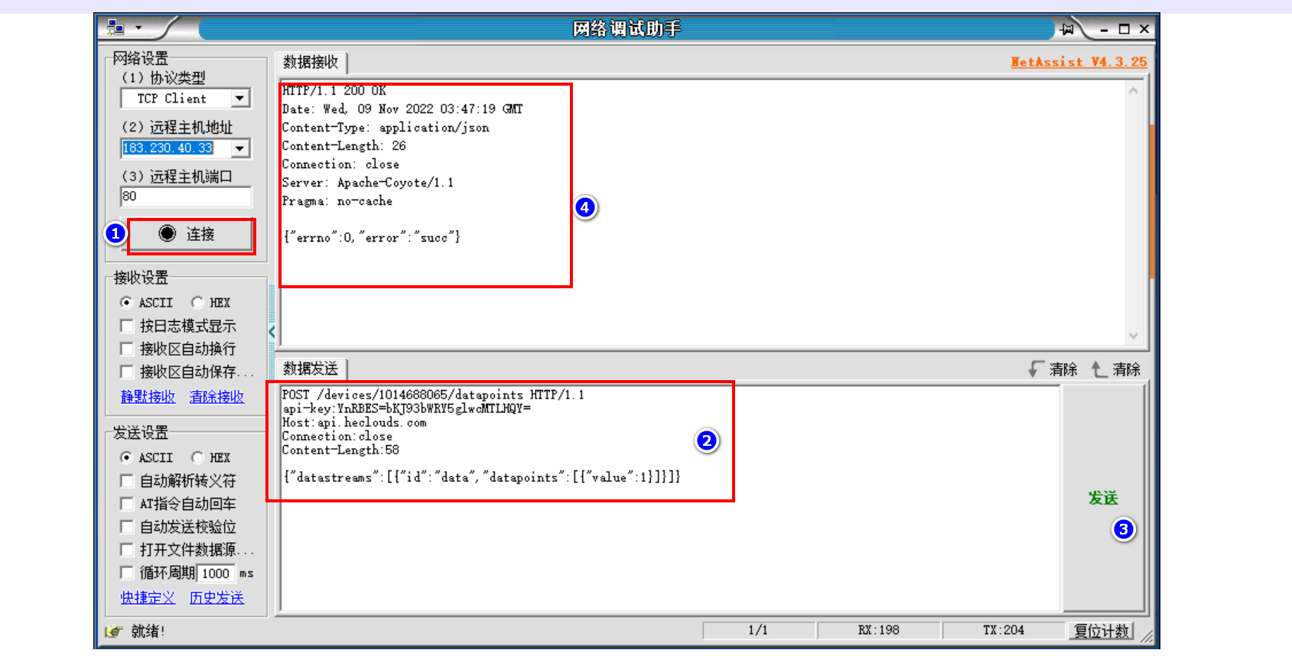Image resolution: width=1292 pixels, height=663 pixels.
Task: Select ASCII receive mode radio button
Action: click(126, 303)
